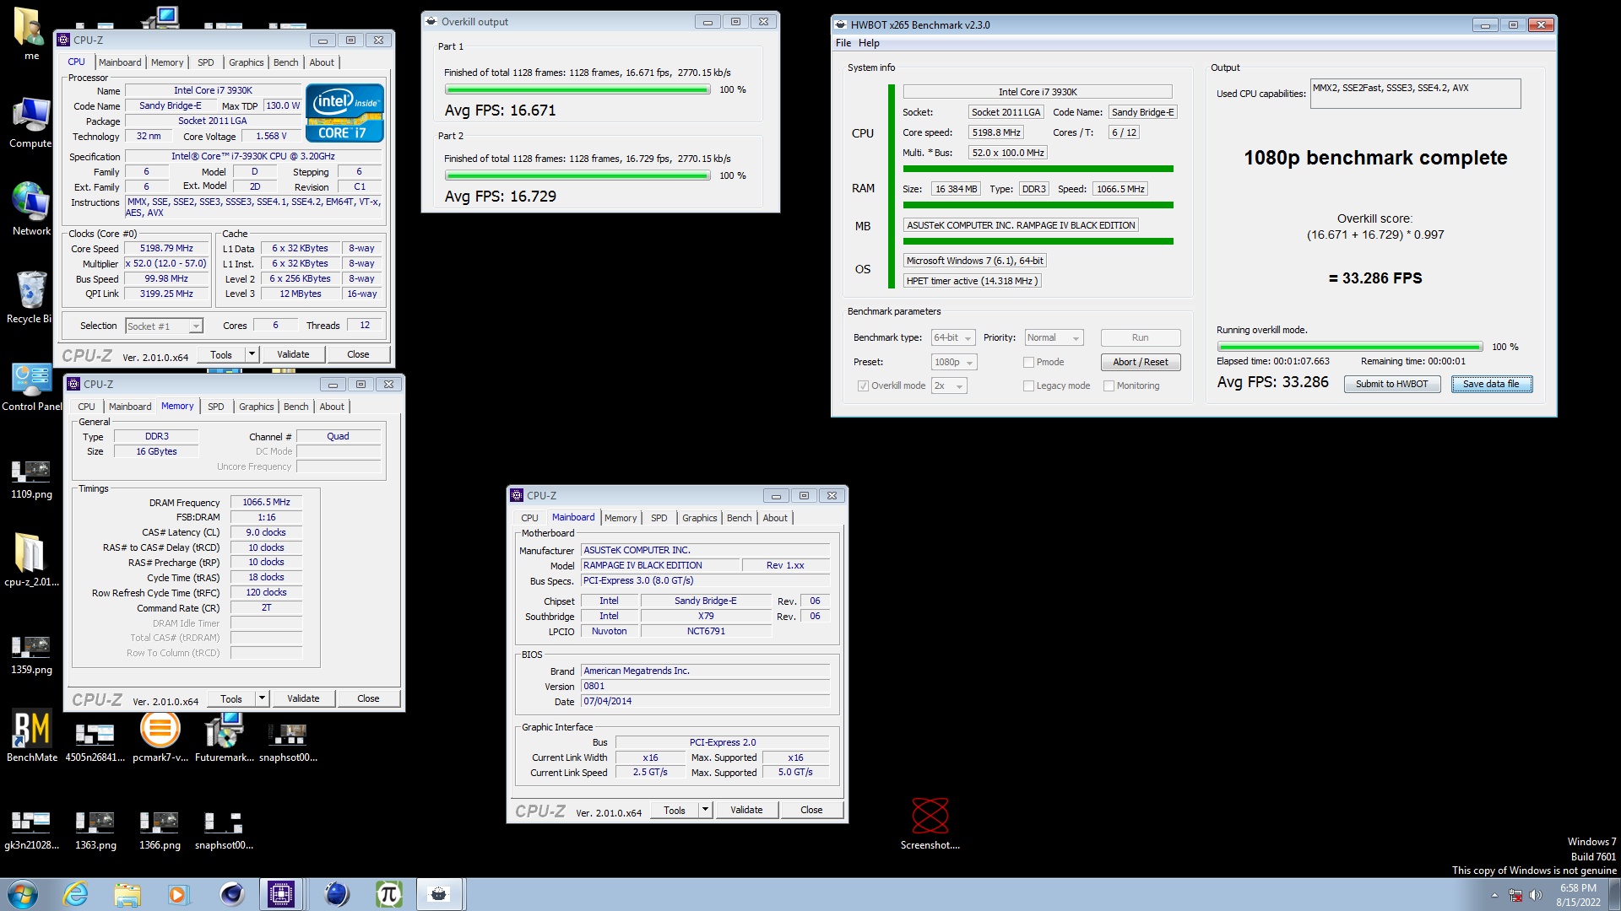Open the pcmark7 installer icon on desktop
The image size is (1621, 911).
(160, 736)
